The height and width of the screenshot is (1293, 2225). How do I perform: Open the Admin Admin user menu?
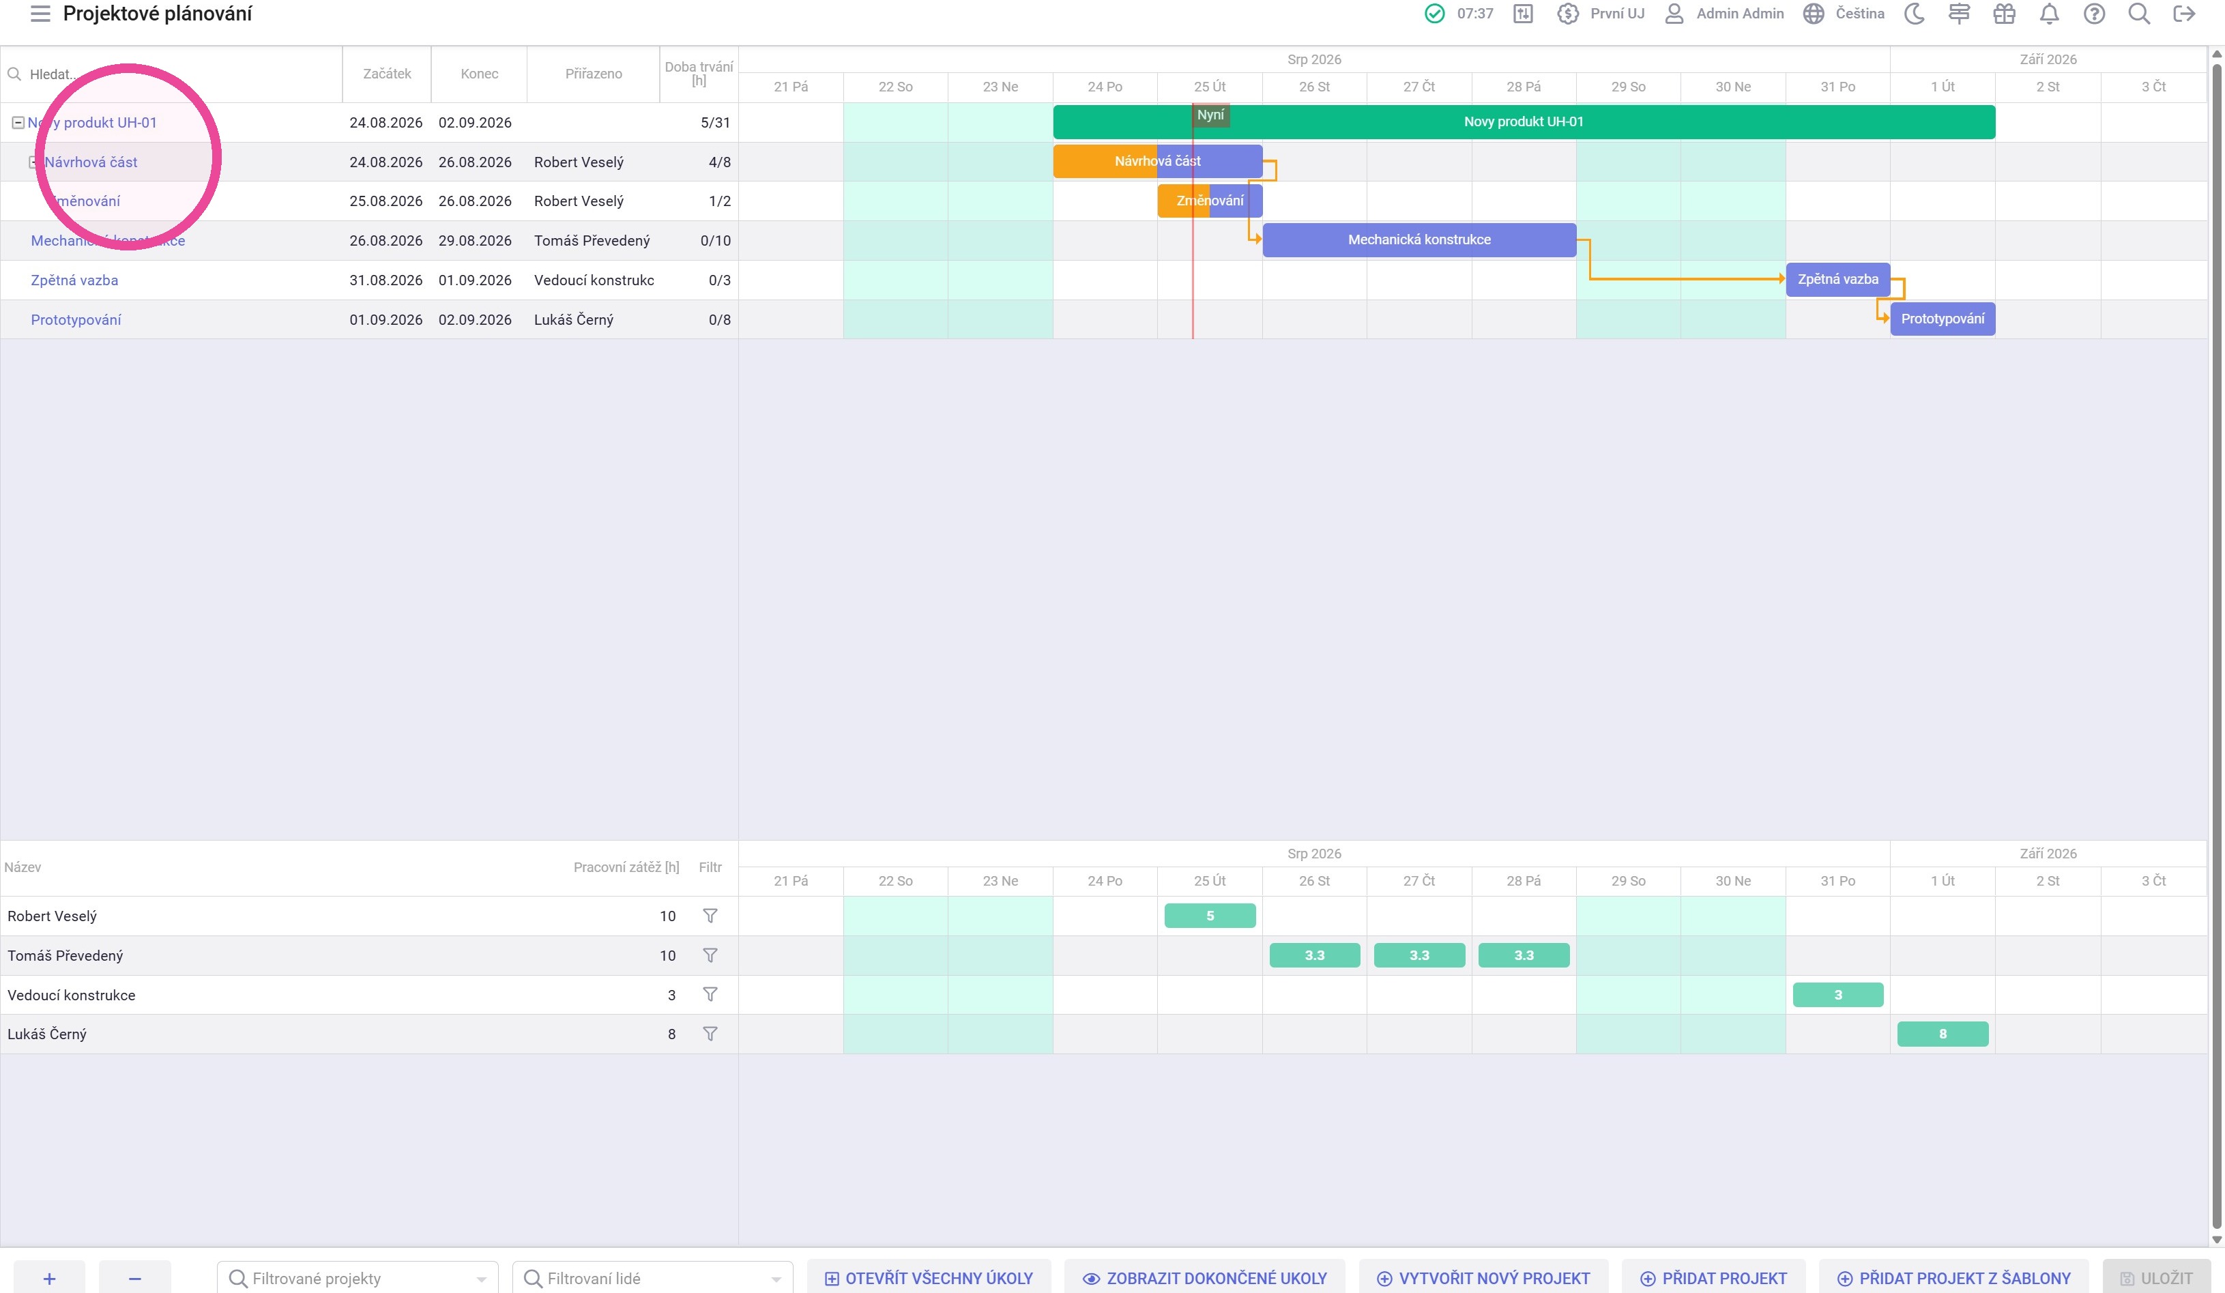pos(1724,13)
